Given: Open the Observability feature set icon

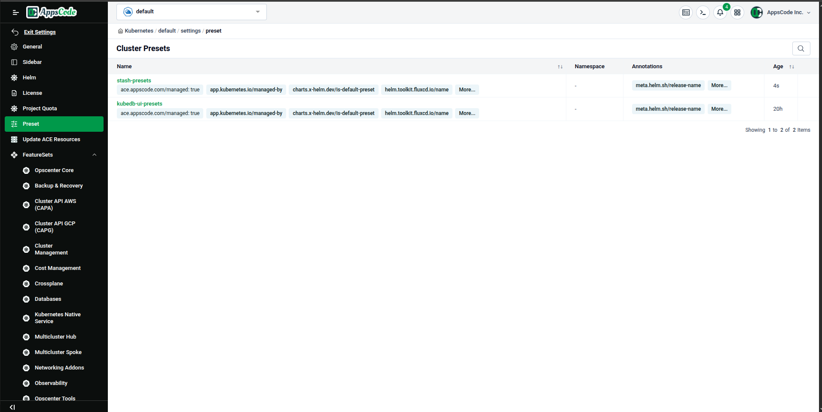Looking at the screenshot, I should [x=26, y=383].
